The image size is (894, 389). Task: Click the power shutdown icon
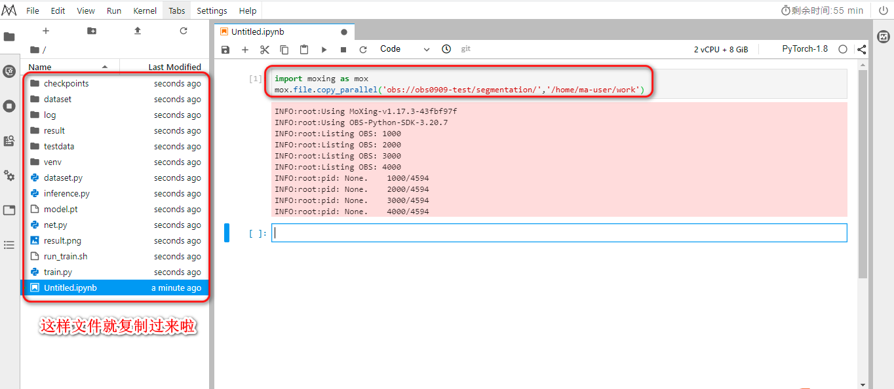tap(883, 10)
